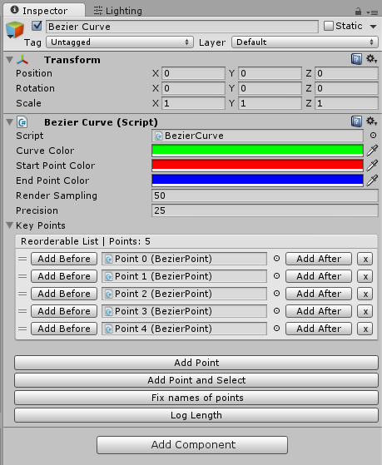Click the Scale X field
The image size is (382, 465).
tap(193, 103)
